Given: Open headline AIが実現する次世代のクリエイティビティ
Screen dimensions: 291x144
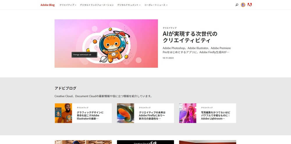Looking at the screenshot, I should tap(190, 37).
